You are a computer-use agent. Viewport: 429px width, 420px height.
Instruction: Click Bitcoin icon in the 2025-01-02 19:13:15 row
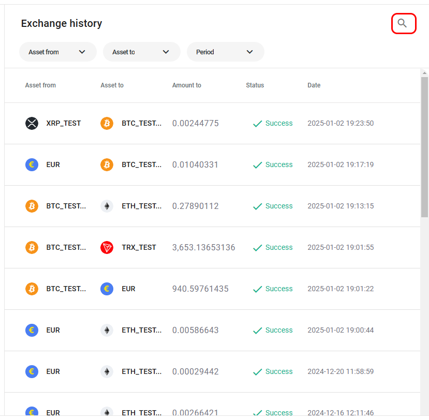pos(32,206)
